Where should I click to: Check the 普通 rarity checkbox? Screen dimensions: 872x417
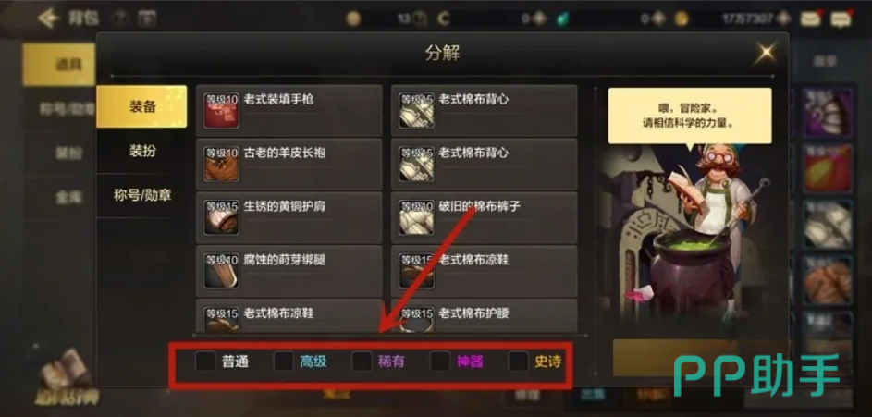[205, 362]
